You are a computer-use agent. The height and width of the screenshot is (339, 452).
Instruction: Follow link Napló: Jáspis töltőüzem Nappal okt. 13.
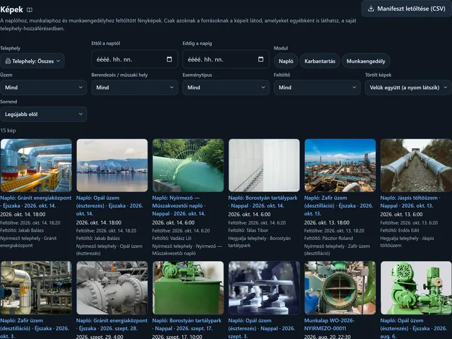point(410,202)
